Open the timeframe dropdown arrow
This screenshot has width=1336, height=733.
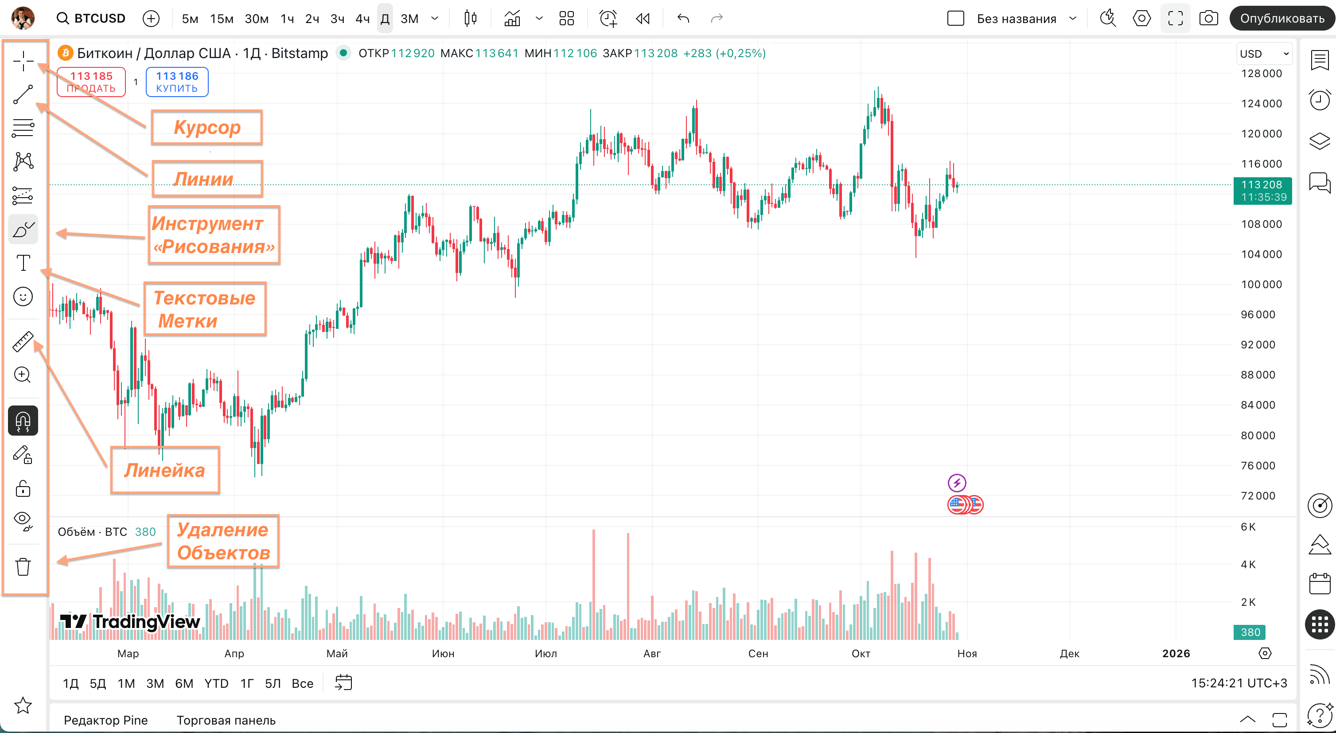coord(435,18)
